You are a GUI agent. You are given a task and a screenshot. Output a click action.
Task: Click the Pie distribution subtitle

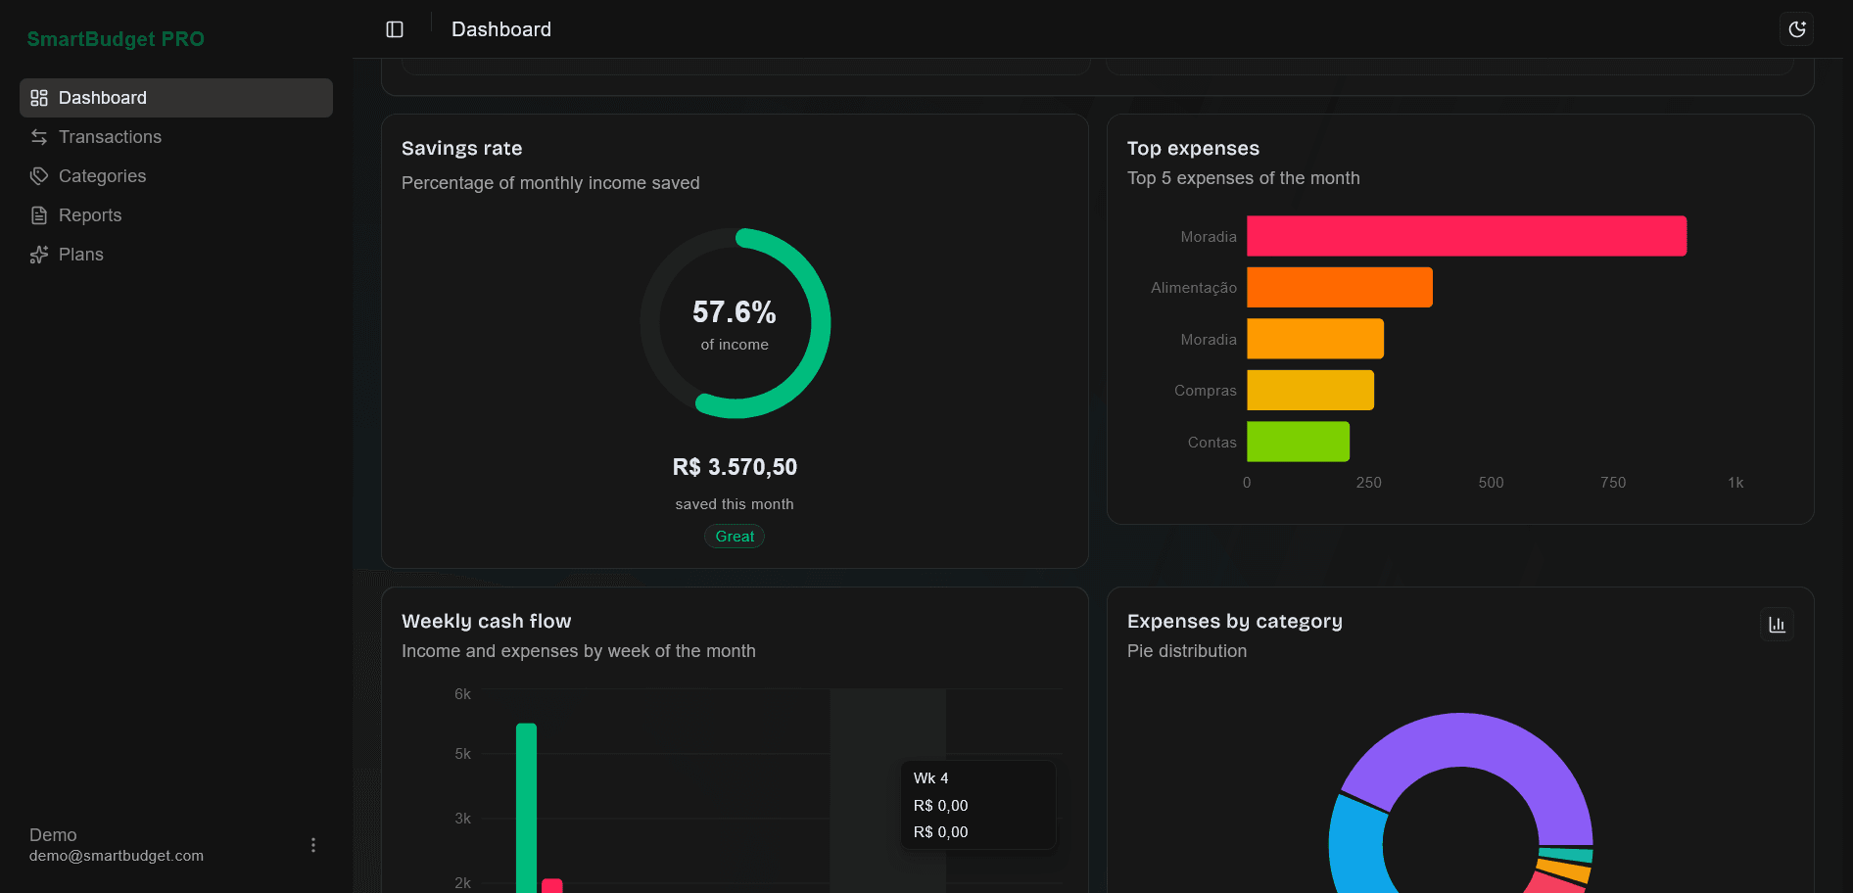(1187, 651)
